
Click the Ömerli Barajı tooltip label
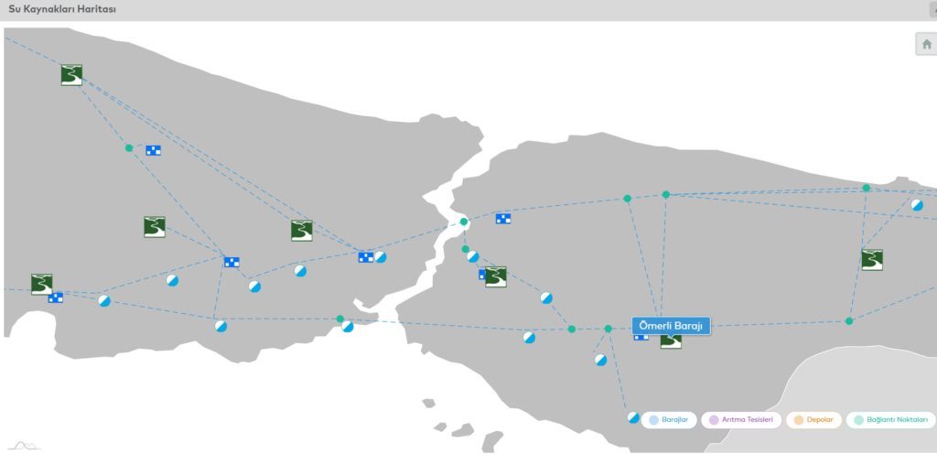671,326
